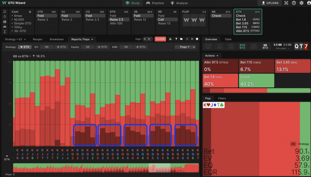
Task: Switch to the Practice tab
Action: click(x=155, y=3)
